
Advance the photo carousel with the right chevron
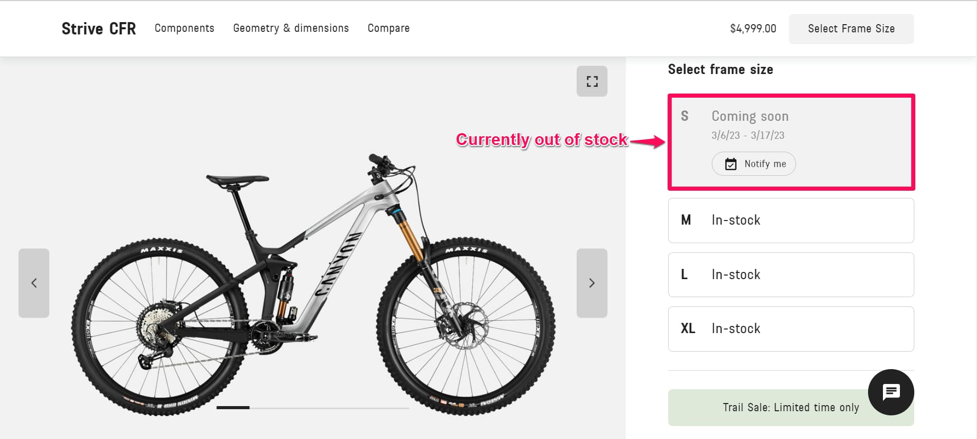[x=592, y=283]
